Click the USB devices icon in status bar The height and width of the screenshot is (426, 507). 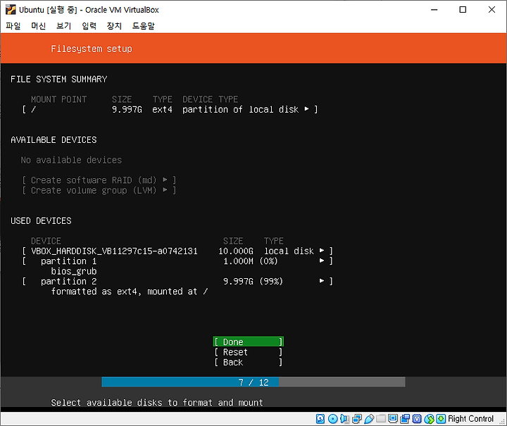coord(369,418)
